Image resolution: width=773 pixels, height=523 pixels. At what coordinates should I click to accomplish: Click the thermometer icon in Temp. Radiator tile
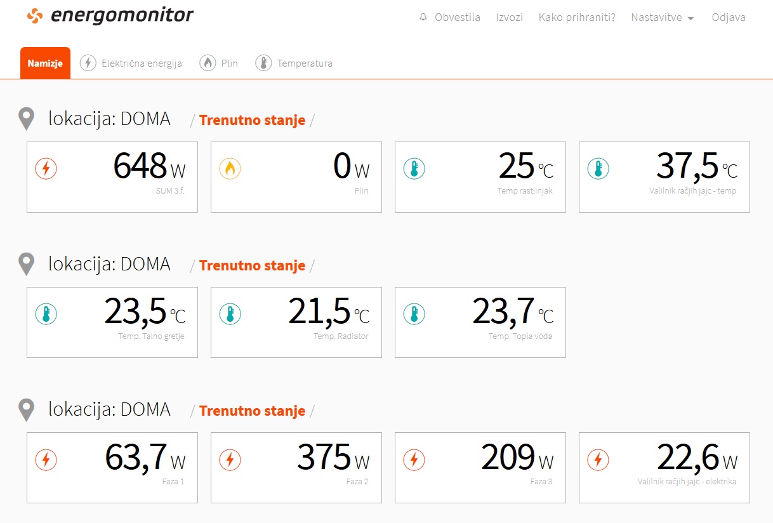click(230, 314)
